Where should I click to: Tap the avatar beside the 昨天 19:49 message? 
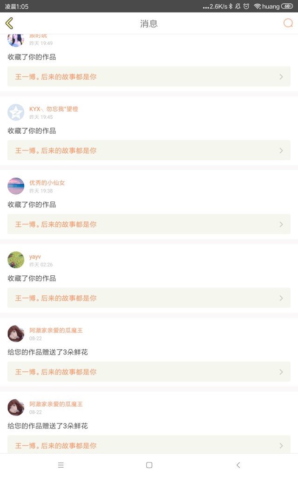click(16, 40)
